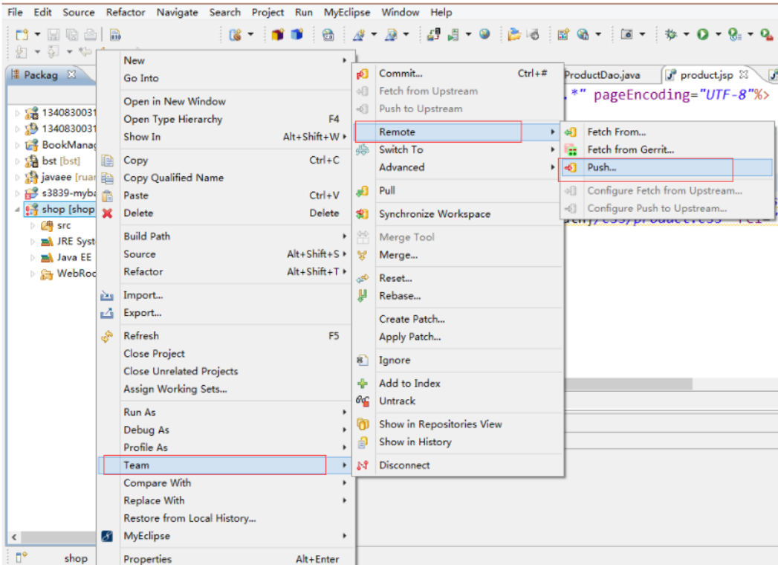Click the Show in History icon
The width and height of the screenshot is (778, 565).
point(362,442)
